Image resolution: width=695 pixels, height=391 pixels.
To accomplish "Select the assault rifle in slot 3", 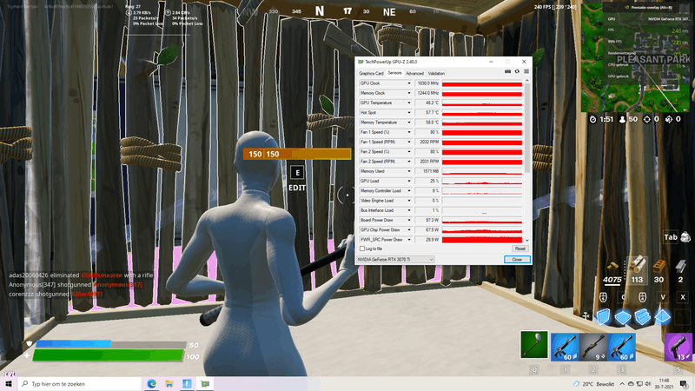I will [x=621, y=347].
